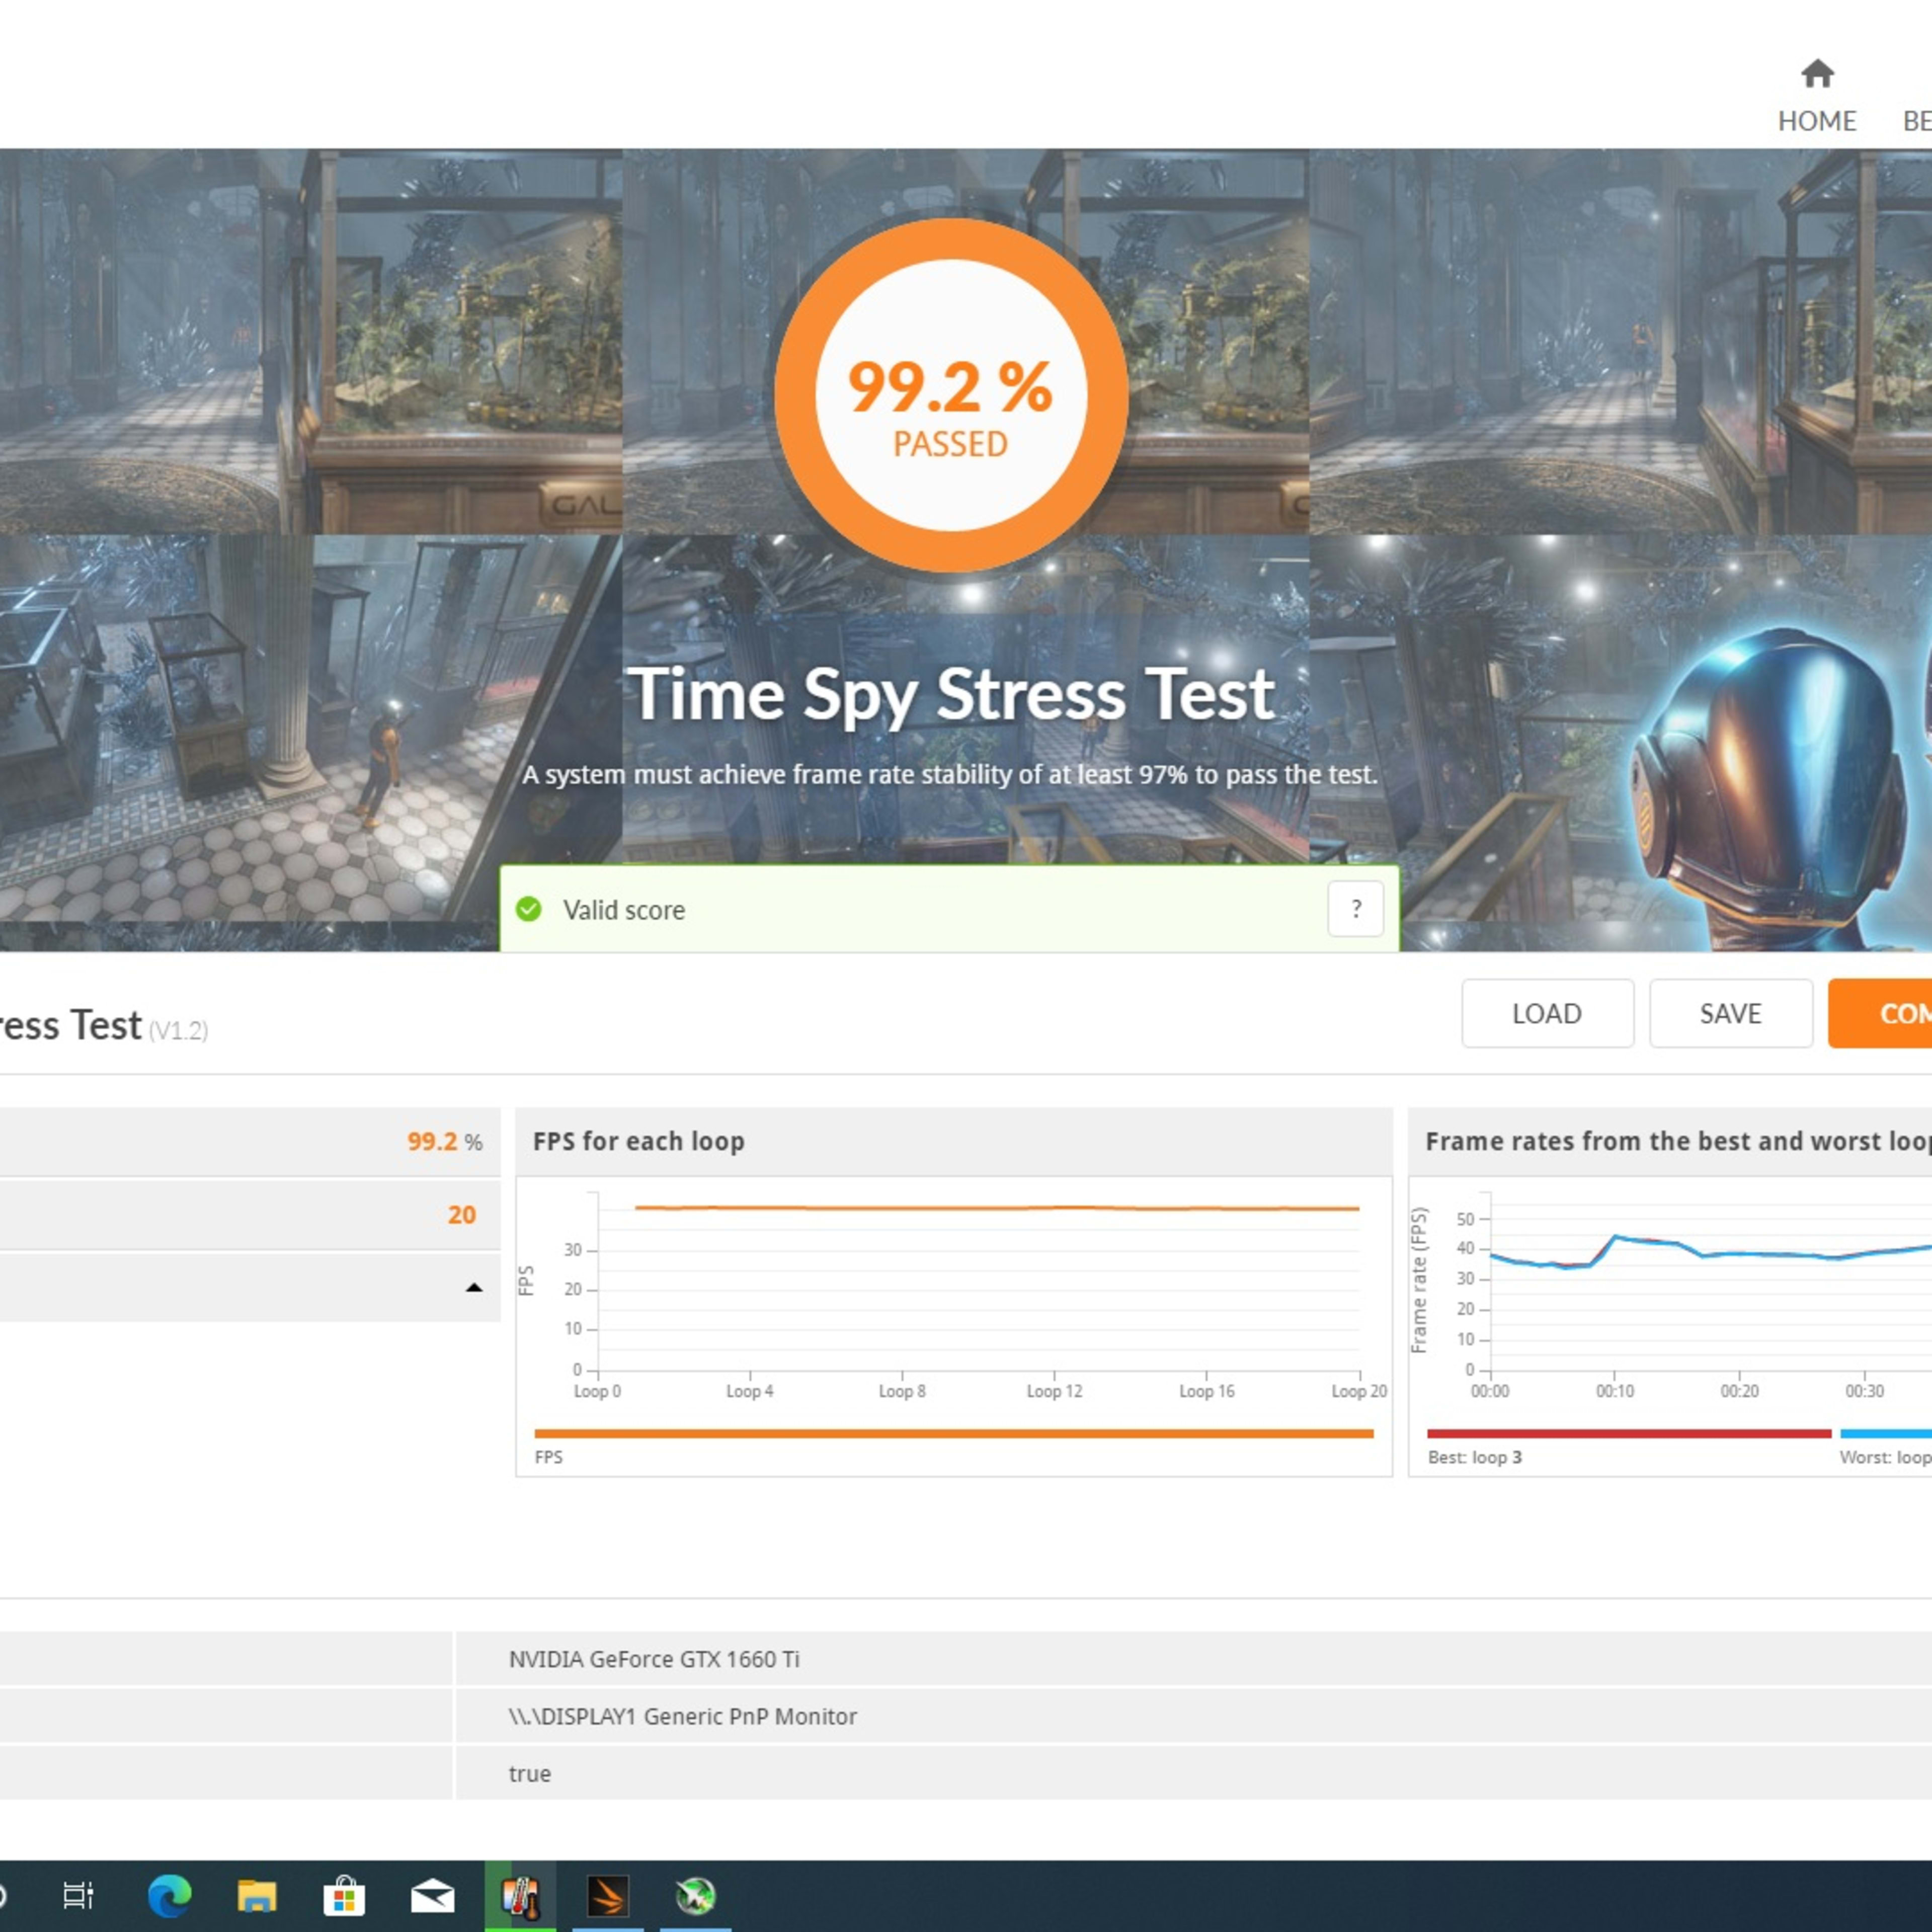Click the green Valid score checkmark

point(528,909)
